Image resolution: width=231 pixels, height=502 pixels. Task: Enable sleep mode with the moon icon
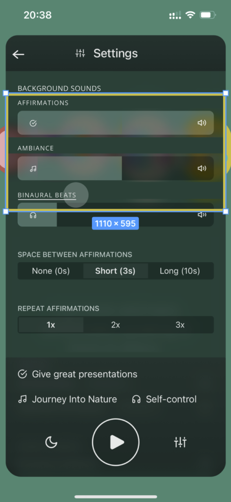pyautogui.click(x=51, y=442)
